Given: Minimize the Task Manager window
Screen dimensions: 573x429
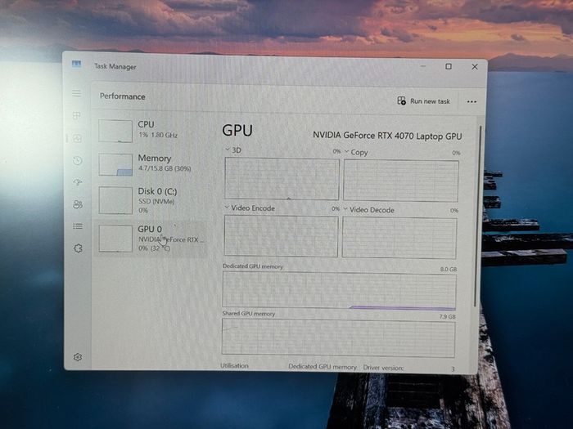Looking at the screenshot, I should 423,66.
